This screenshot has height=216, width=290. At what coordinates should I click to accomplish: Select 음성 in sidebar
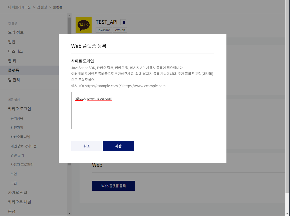(12, 211)
